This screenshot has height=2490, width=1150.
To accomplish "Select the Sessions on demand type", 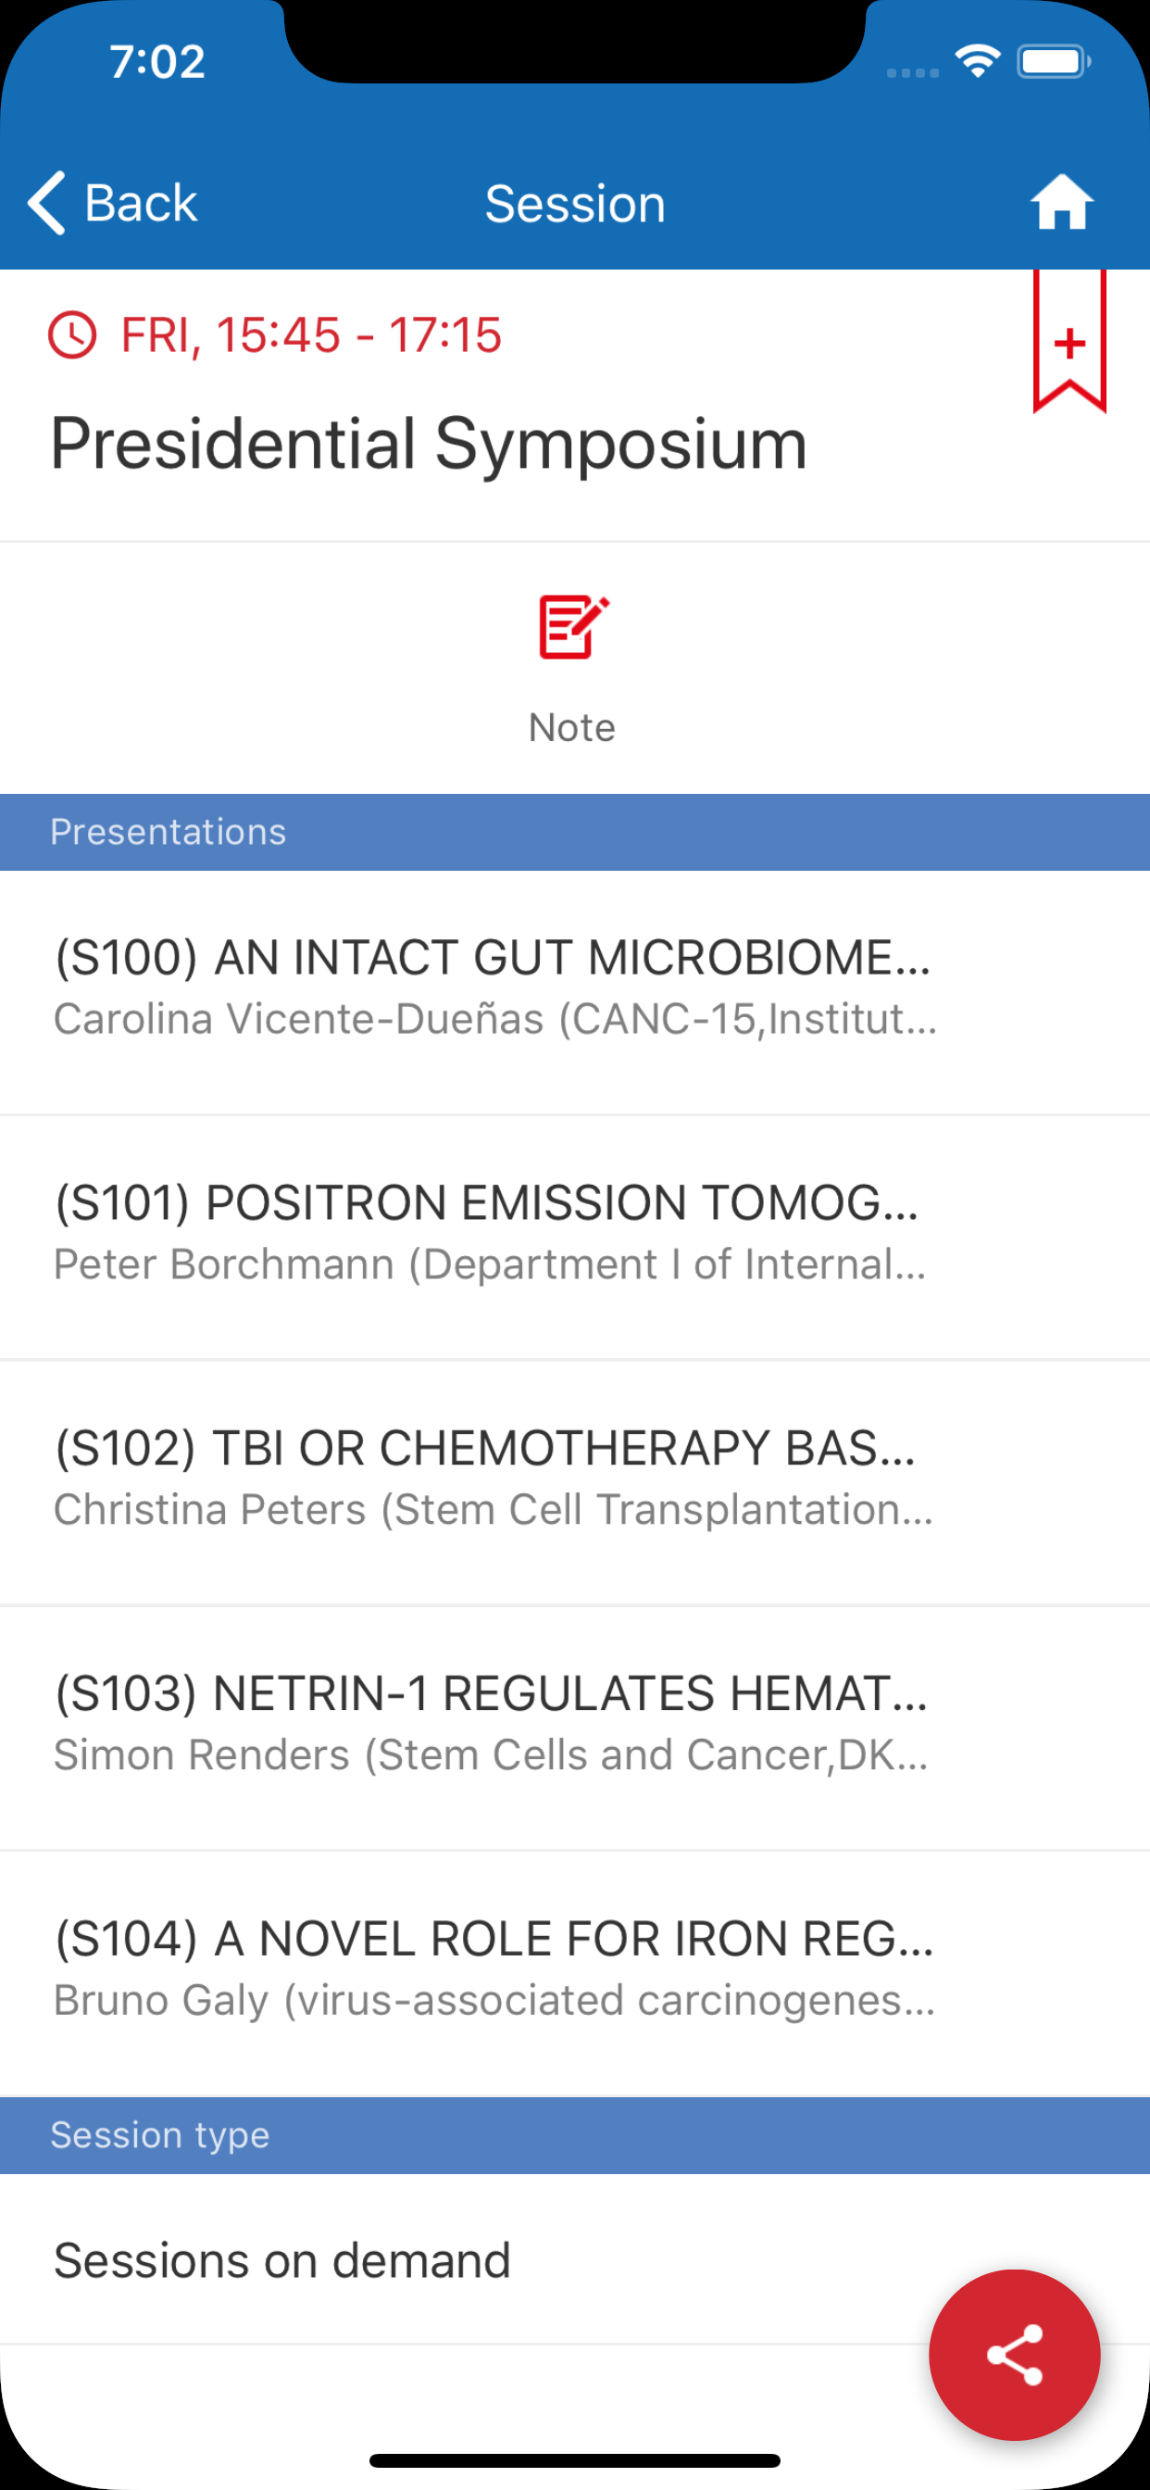I will tap(282, 2260).
